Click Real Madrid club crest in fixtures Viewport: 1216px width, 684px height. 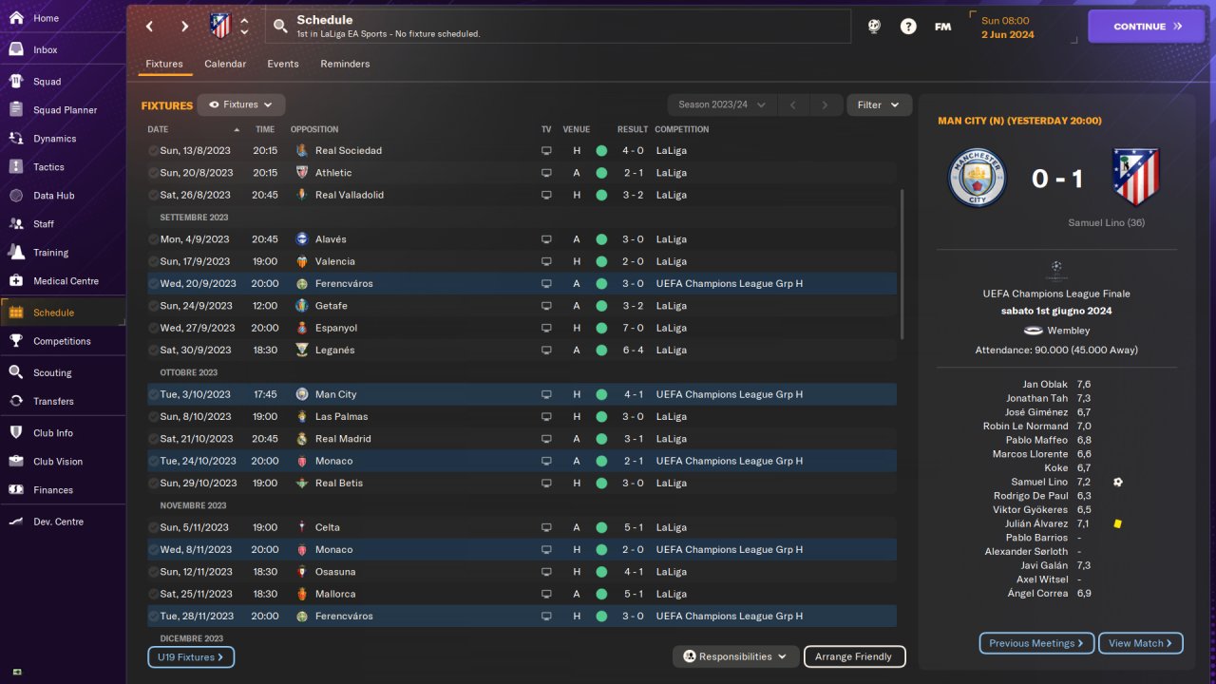tap(301, 439)
